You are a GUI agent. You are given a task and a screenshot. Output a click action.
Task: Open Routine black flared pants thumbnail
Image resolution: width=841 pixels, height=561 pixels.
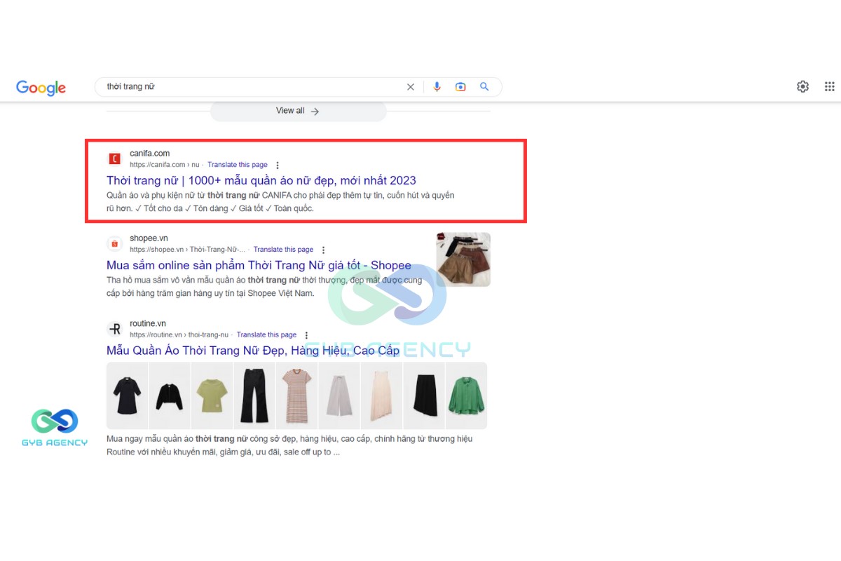pyautogui.click(x=254, y=396)
